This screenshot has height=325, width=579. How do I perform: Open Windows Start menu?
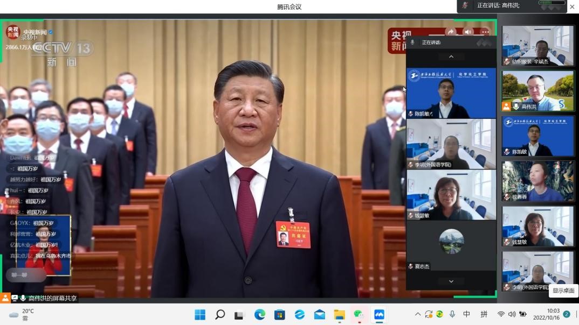200,314
